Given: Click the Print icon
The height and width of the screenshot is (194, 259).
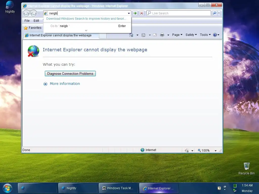Looking at the screenshot, I should click(x=162, y=35).
